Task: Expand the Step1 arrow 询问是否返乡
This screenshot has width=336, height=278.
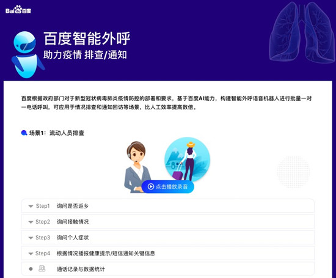Action: coord(31,206)
